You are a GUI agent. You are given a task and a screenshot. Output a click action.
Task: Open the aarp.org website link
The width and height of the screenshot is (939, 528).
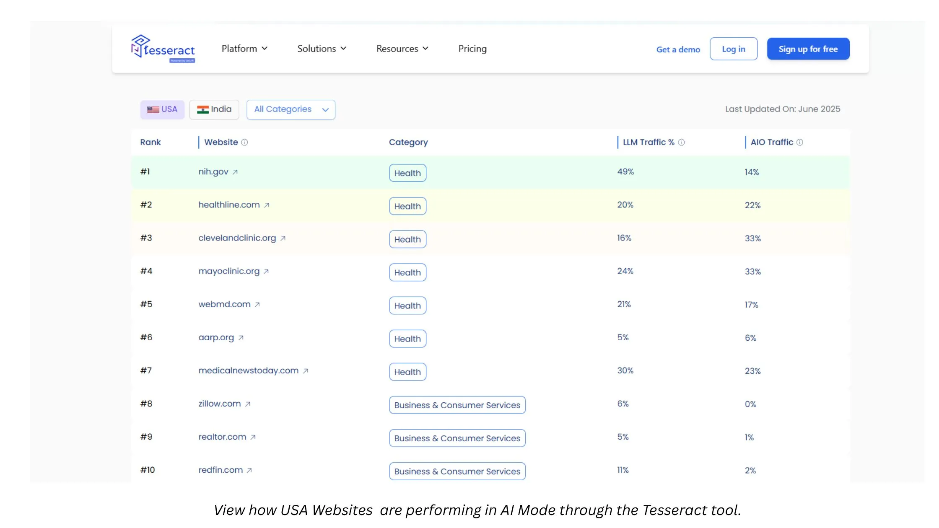tap(216, 337)
